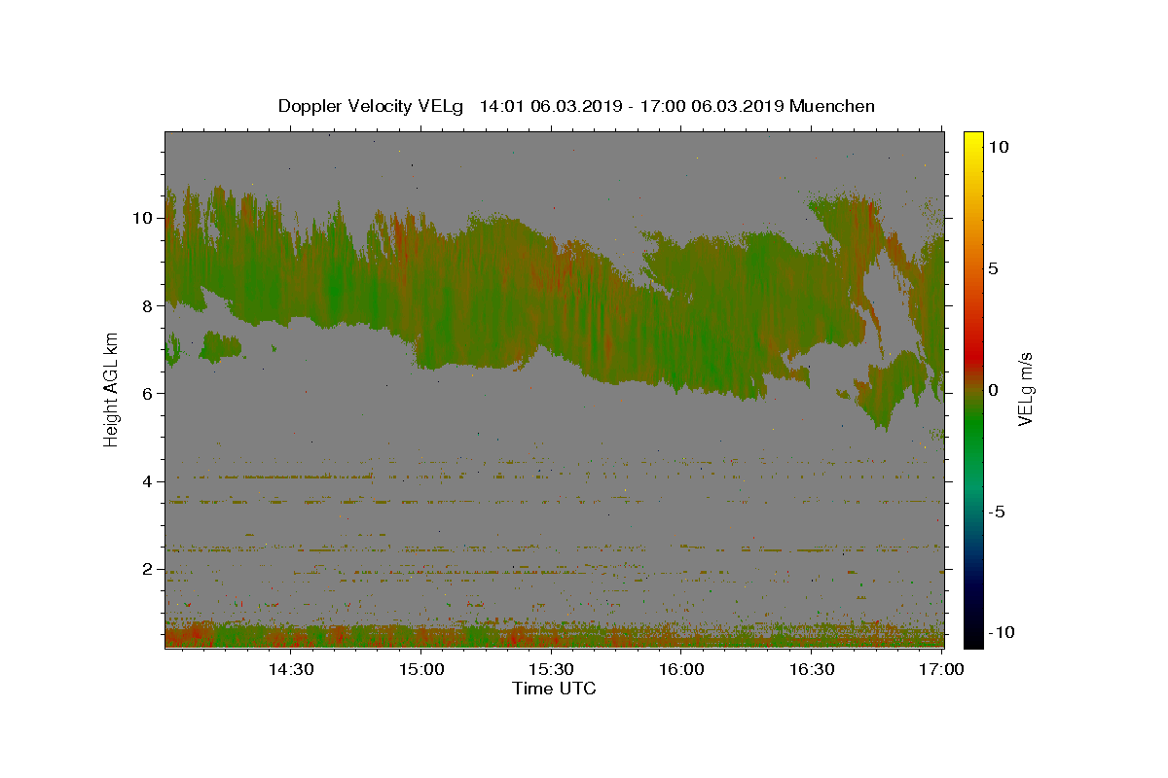Click the '16:30' time axis label
1168x778 pixels.
click(812, 669)
